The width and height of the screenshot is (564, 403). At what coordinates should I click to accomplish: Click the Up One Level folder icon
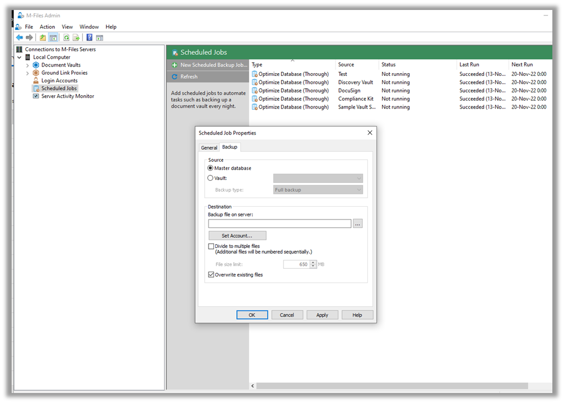[43, 37]
